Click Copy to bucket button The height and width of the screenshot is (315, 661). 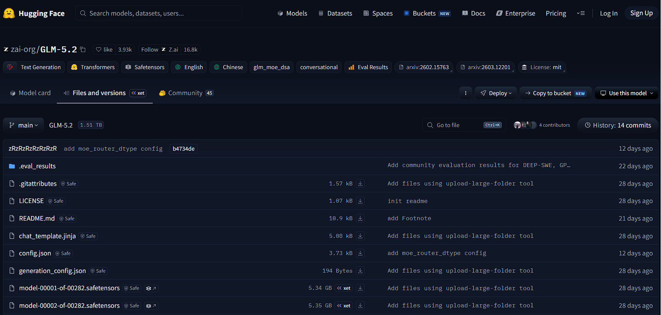pyautogui.click(x=556, y=93)
